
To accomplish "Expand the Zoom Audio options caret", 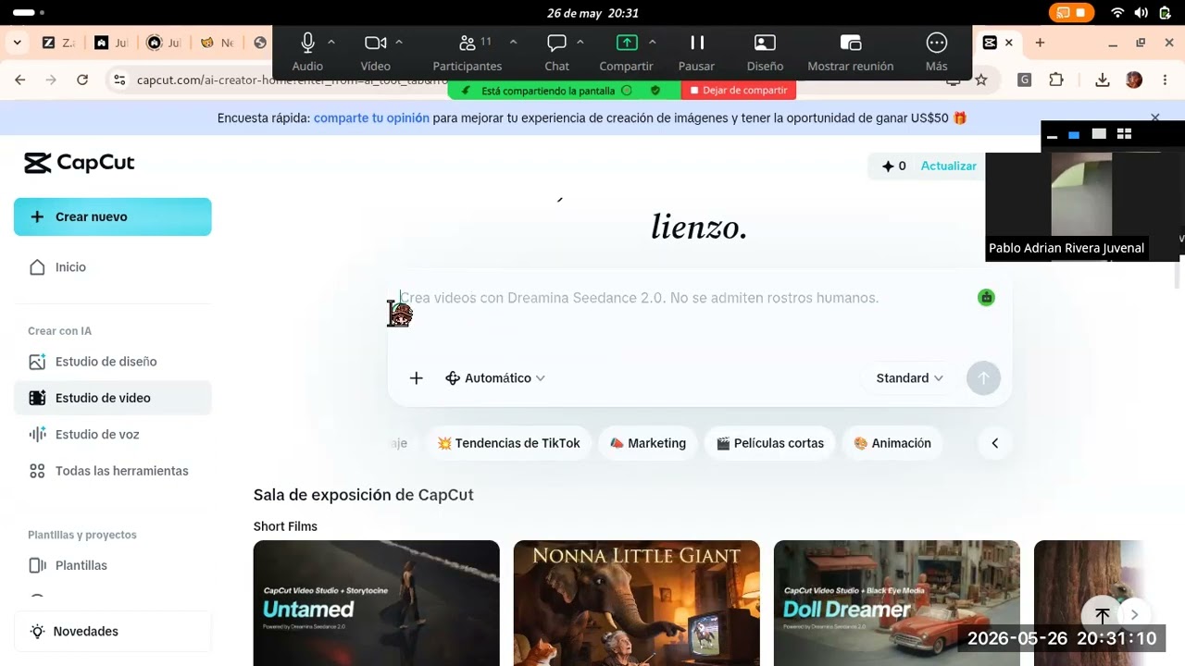I will click(x=331, y=43).
